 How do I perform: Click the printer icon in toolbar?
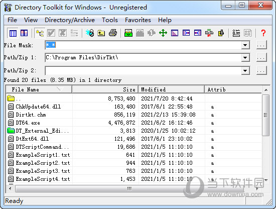pos(113,33)
